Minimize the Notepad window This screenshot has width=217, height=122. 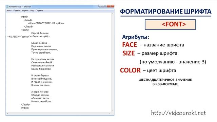click(x=101, y=6)
